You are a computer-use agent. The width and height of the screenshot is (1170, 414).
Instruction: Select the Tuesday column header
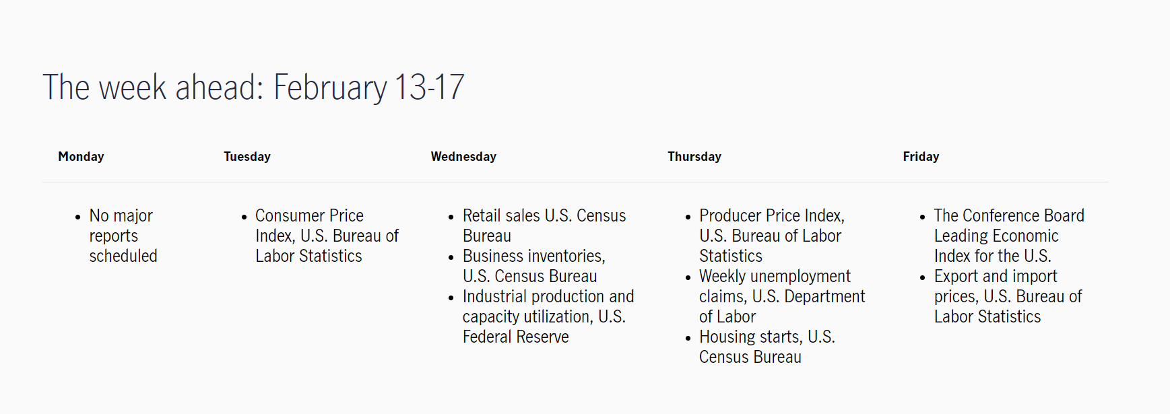point(247,157)
